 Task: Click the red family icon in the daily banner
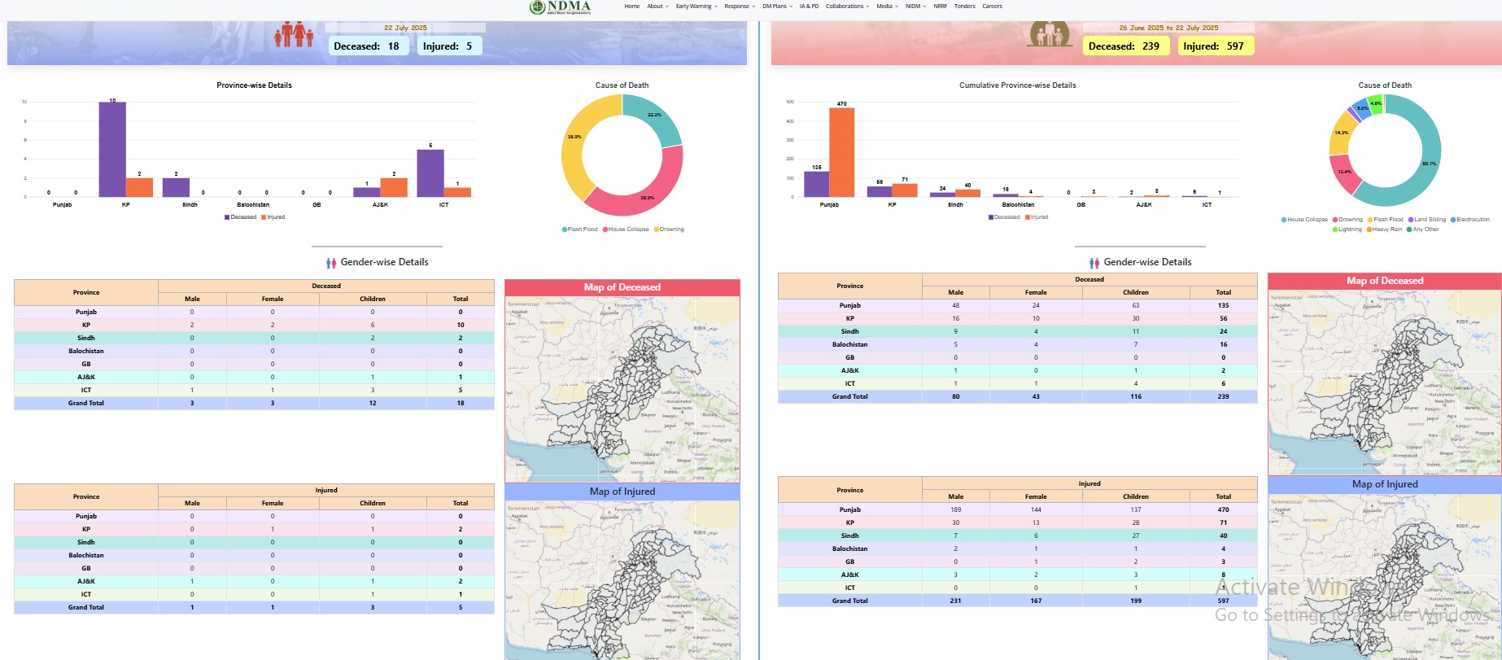[294, 35]
